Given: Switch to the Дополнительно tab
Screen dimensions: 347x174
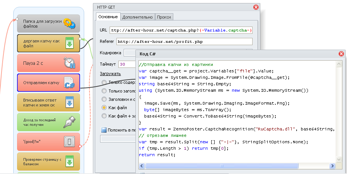Looking at the screenshot, I should pos(137,17).
